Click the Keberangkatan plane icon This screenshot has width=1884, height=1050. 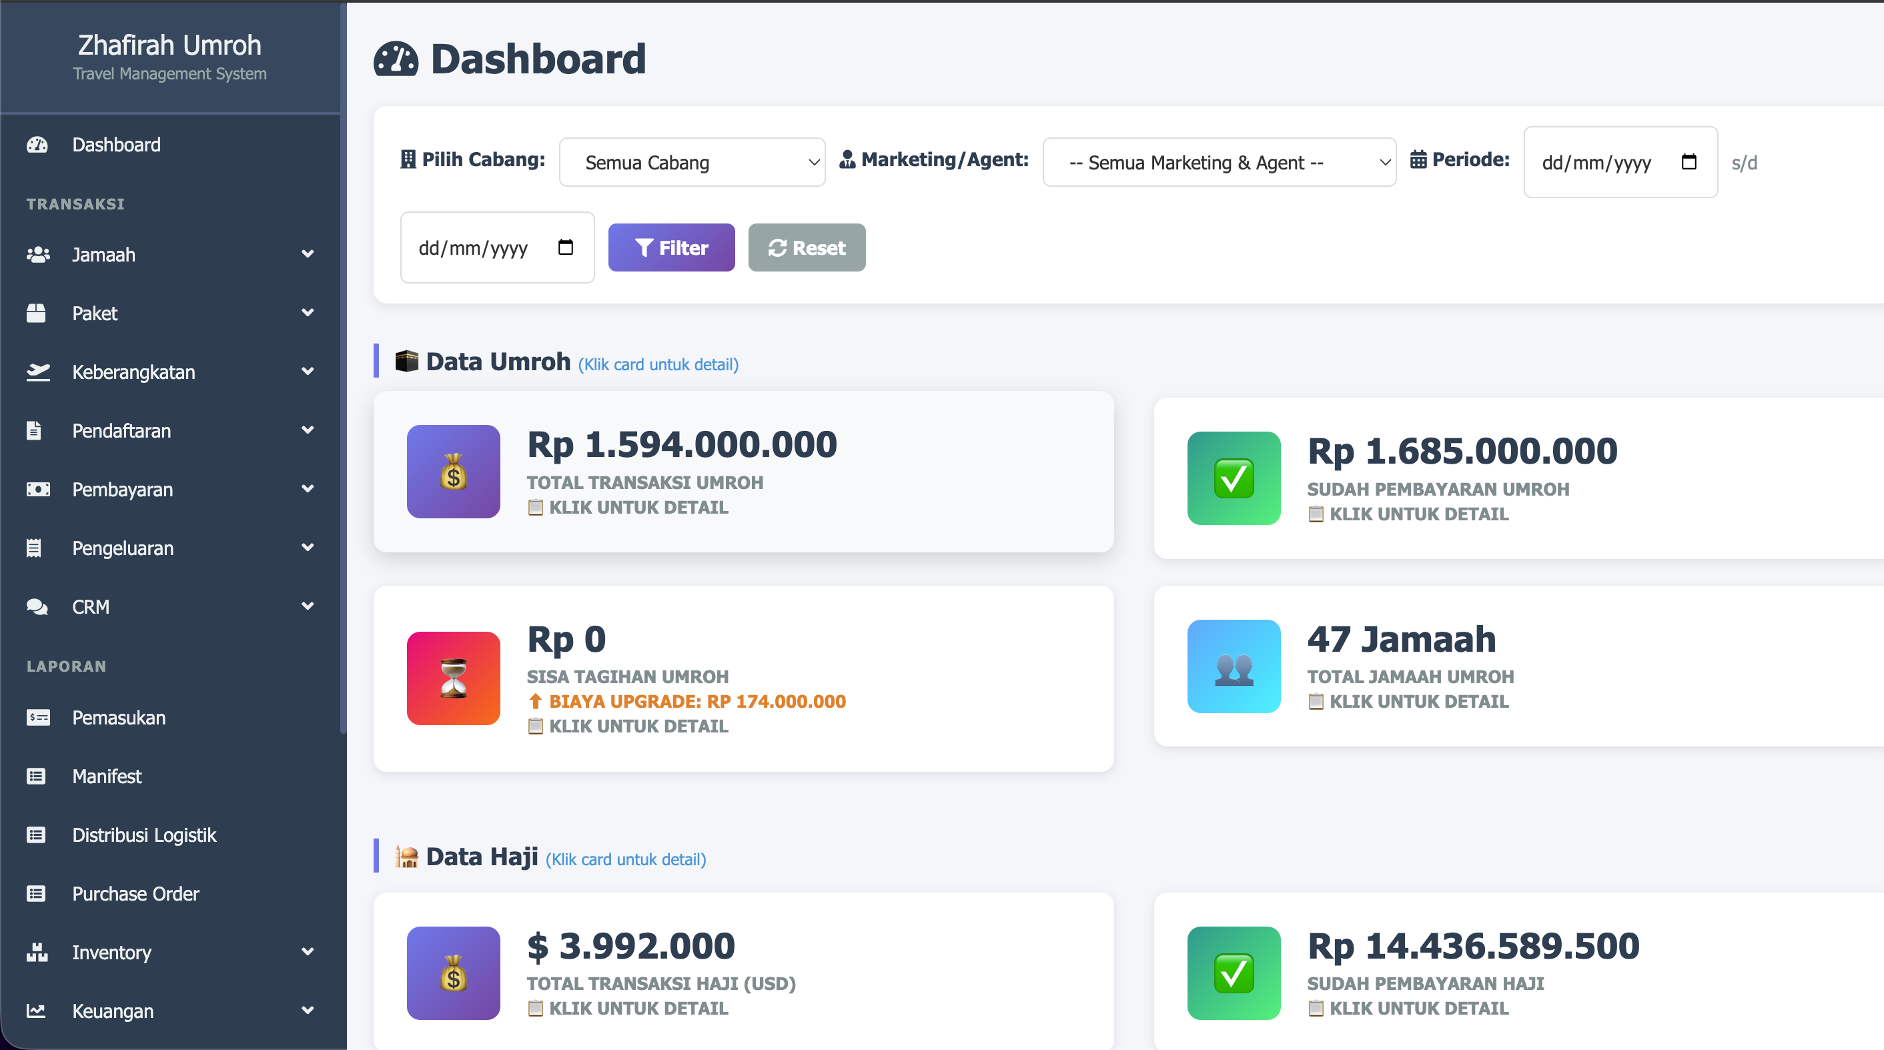tap(37, 372)
